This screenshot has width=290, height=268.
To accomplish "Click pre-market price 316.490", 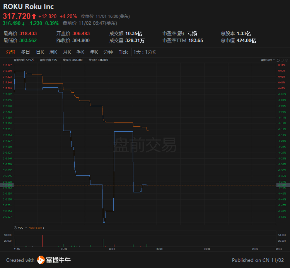I will coord(12,23).
